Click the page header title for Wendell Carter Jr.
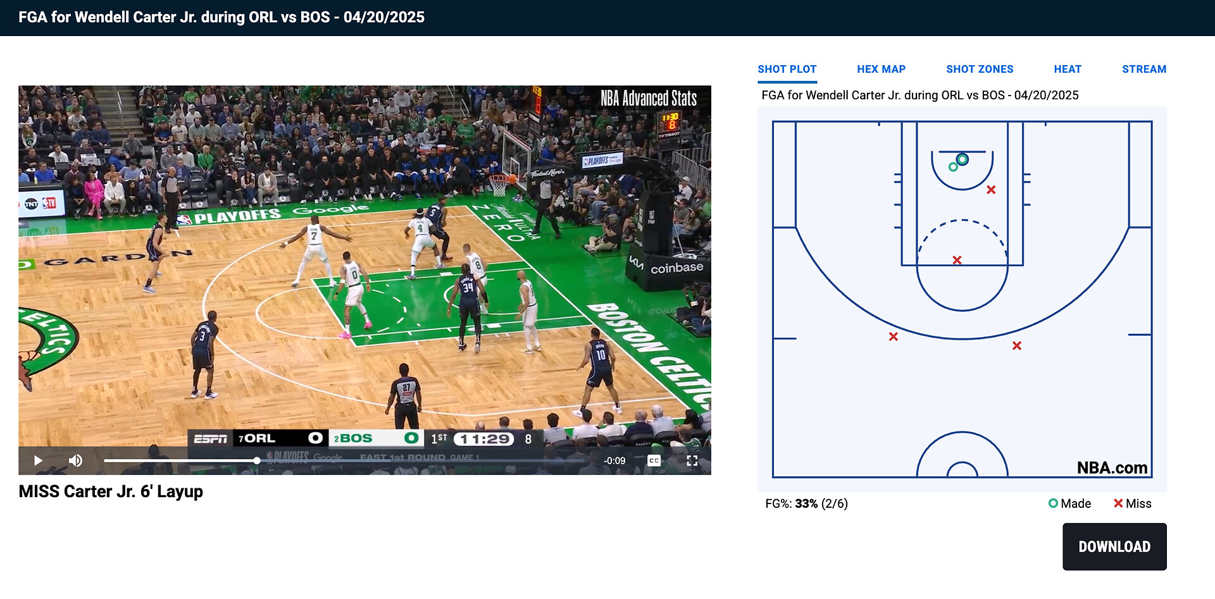This screenshot has width=1215, height=599. click(221, 17)
